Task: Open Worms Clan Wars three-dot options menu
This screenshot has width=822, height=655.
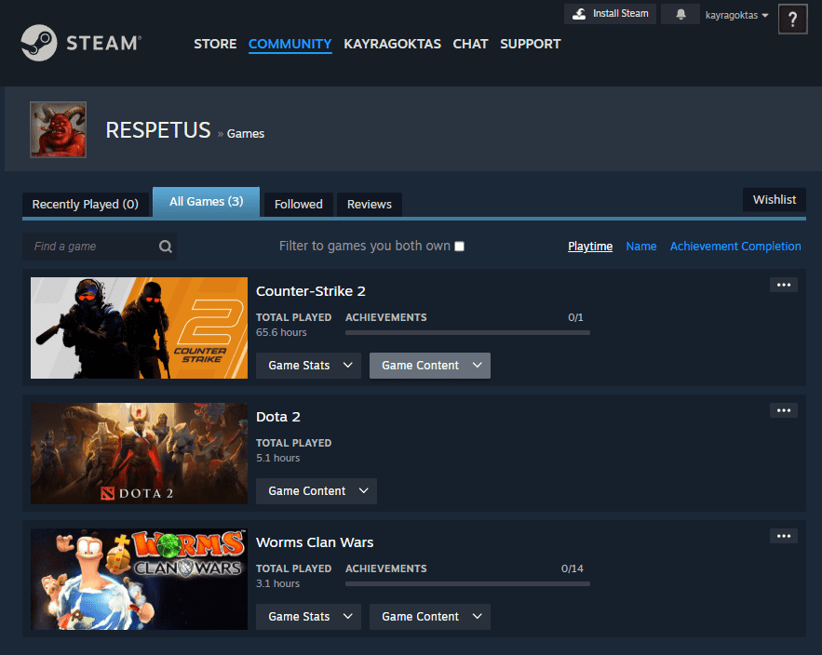Action: tap(783, 536)
